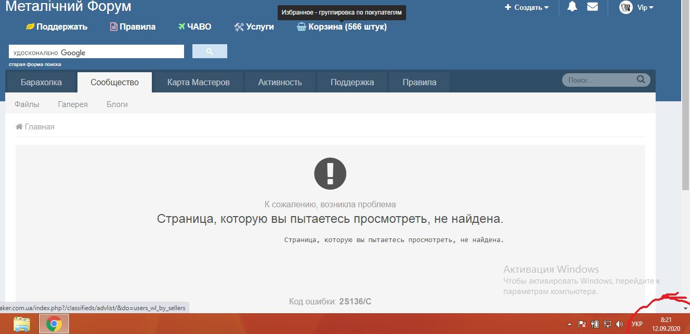Click the Поддержать link
This screenshot has height=334, width=690.
[57, 27]
